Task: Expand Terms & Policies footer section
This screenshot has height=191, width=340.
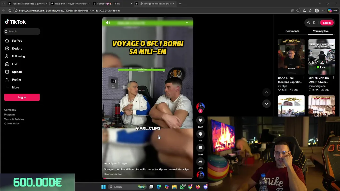Action: tap(14, 119)
